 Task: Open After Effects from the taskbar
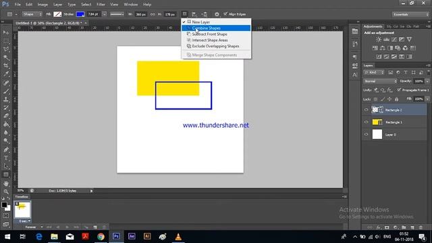click(x=132, y=236)
